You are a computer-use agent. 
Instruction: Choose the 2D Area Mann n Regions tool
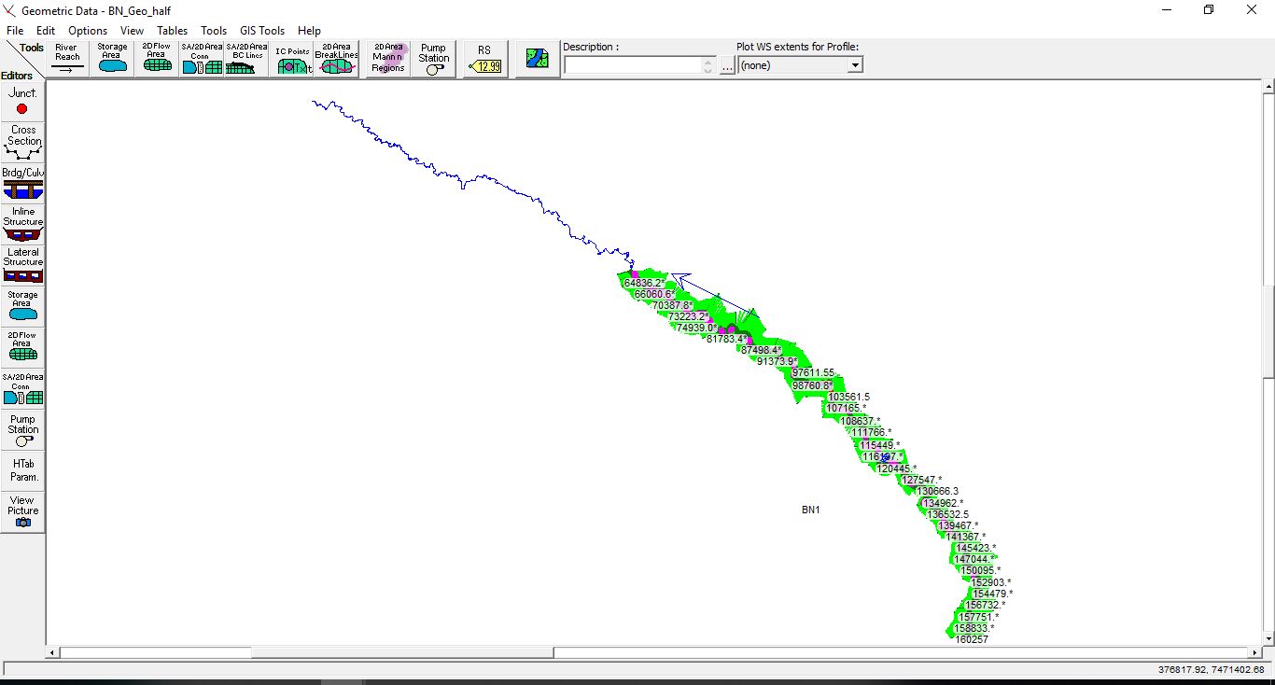click(x=388, y=58)
